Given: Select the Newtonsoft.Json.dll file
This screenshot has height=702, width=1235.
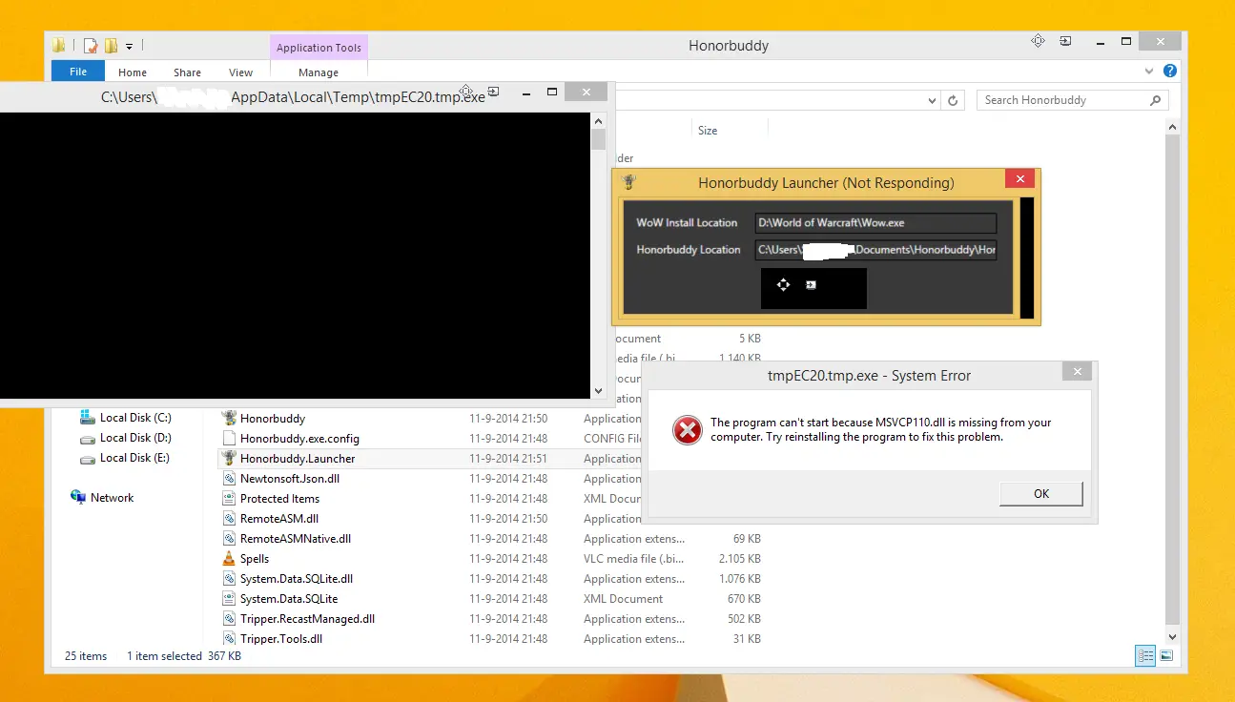Looking at the screenshot, I should 290,479.
